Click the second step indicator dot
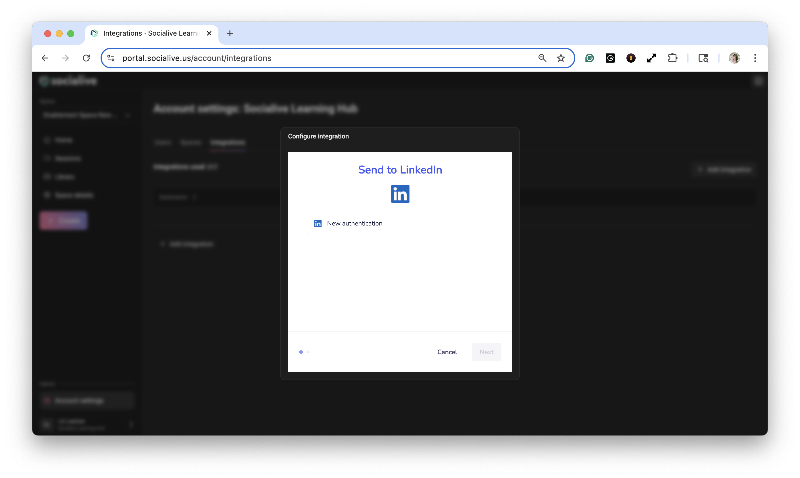Image resolution: width=800 pixels, height=478 pixels. (x=308, y=352)
